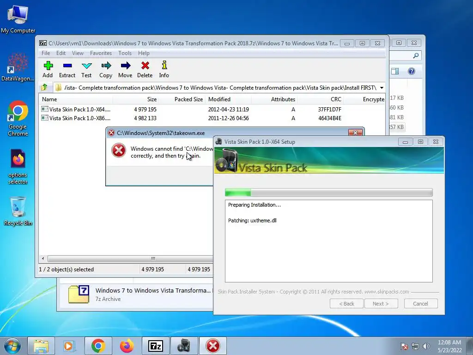
Task: Click the '1 / 2 object(s) selected' status text
Action: (67, 269)
